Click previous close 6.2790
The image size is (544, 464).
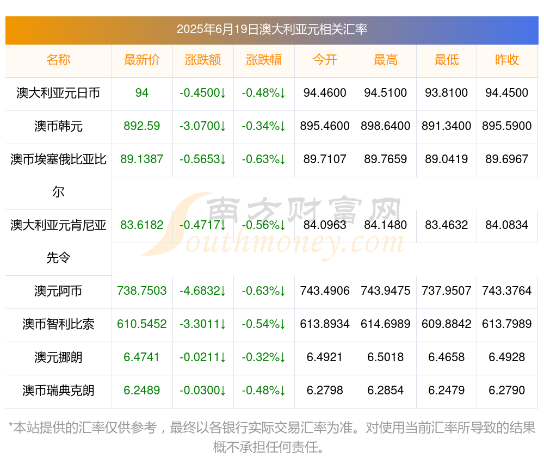pos(507,391)
